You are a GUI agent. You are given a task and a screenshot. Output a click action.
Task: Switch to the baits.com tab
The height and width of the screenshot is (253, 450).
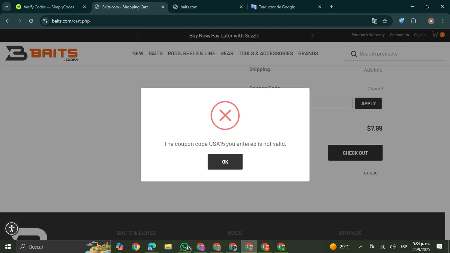click(x=208, y=7)
